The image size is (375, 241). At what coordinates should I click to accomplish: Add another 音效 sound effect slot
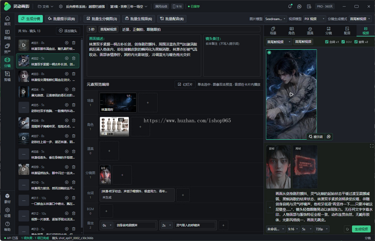click(223, 225)
